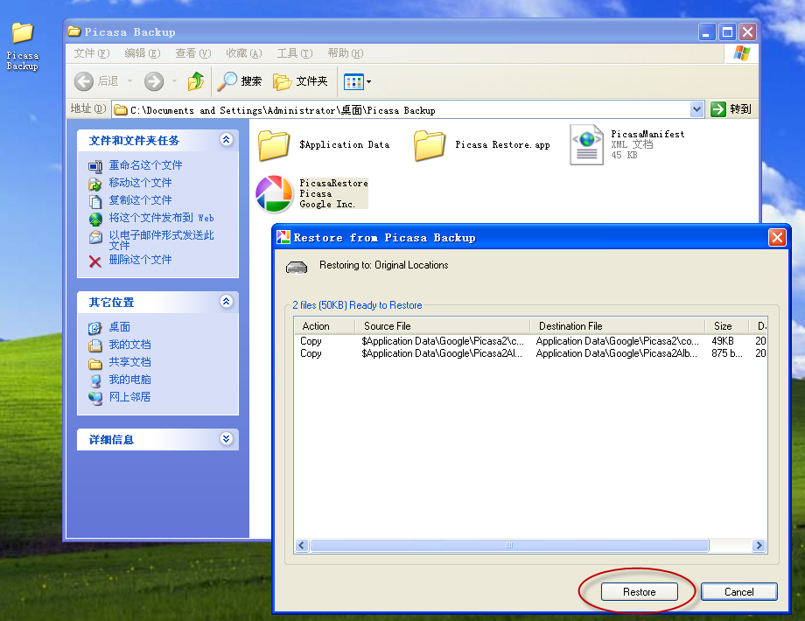Click the Destination File column header
The height and width of the screenshot is (621, 805).
click(x=618, y=326)
